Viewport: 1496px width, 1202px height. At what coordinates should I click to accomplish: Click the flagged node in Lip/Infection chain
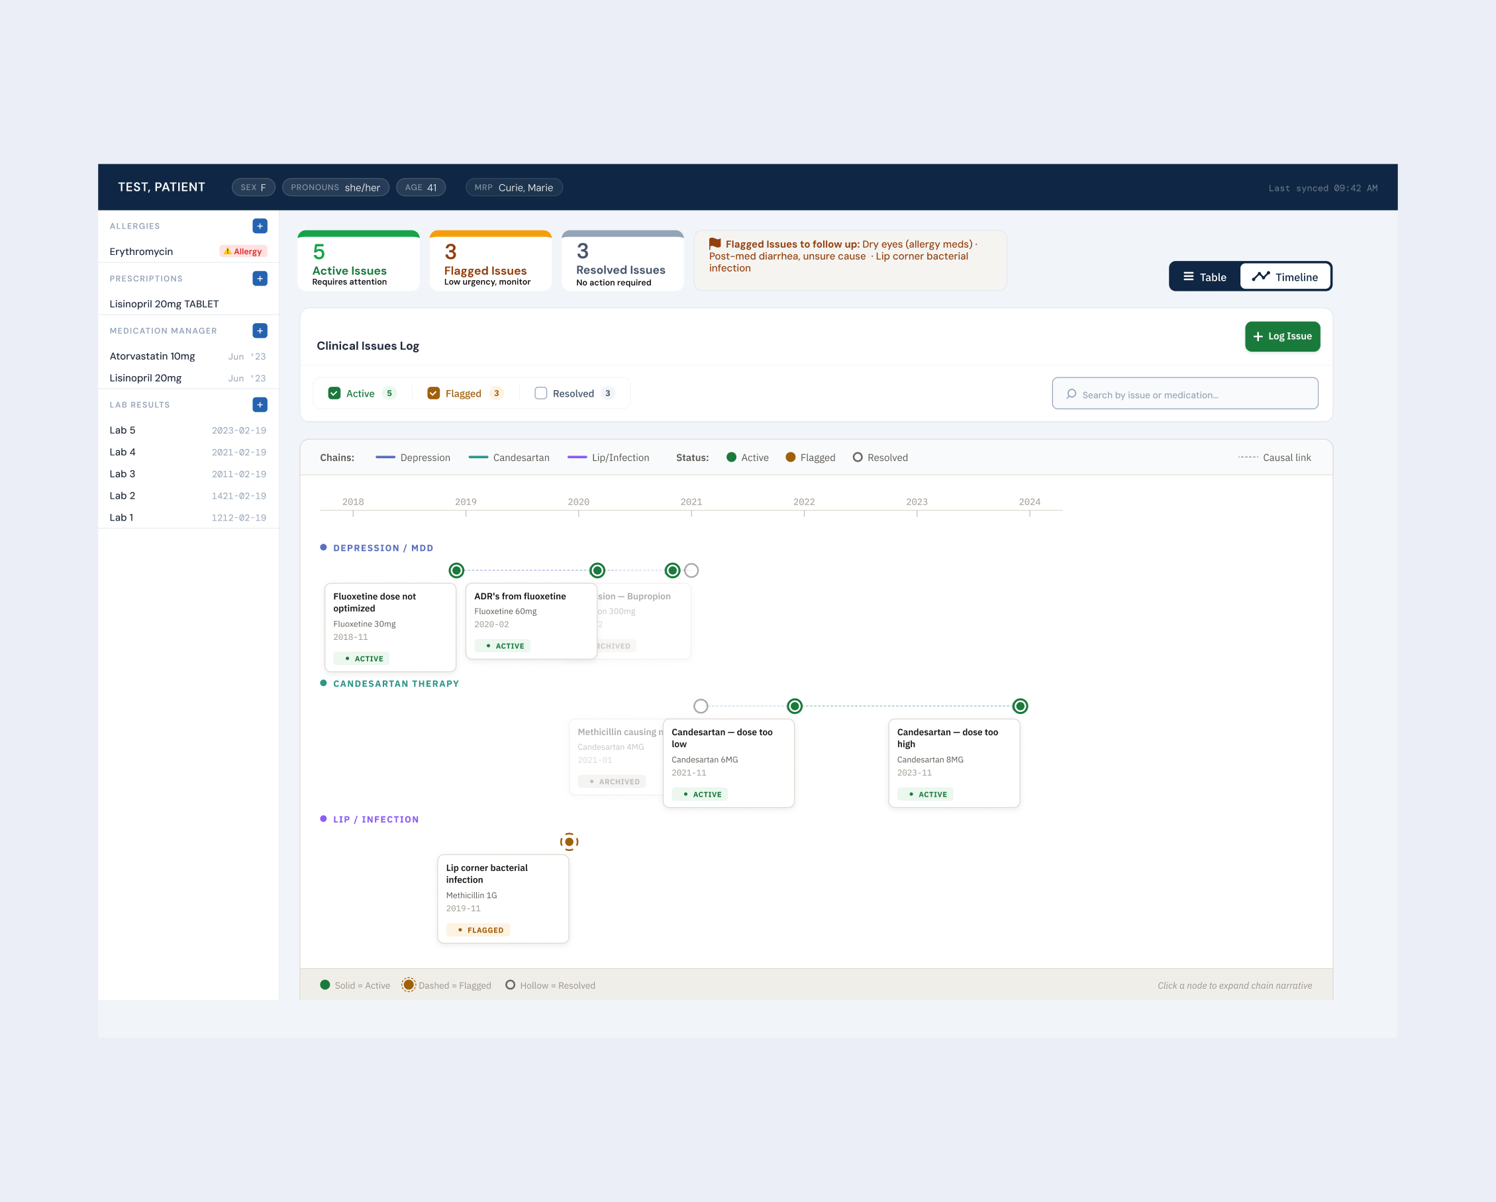pos(569,842)
